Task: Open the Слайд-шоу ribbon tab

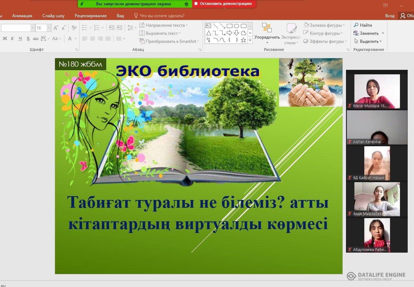Action: click(53, 16)
